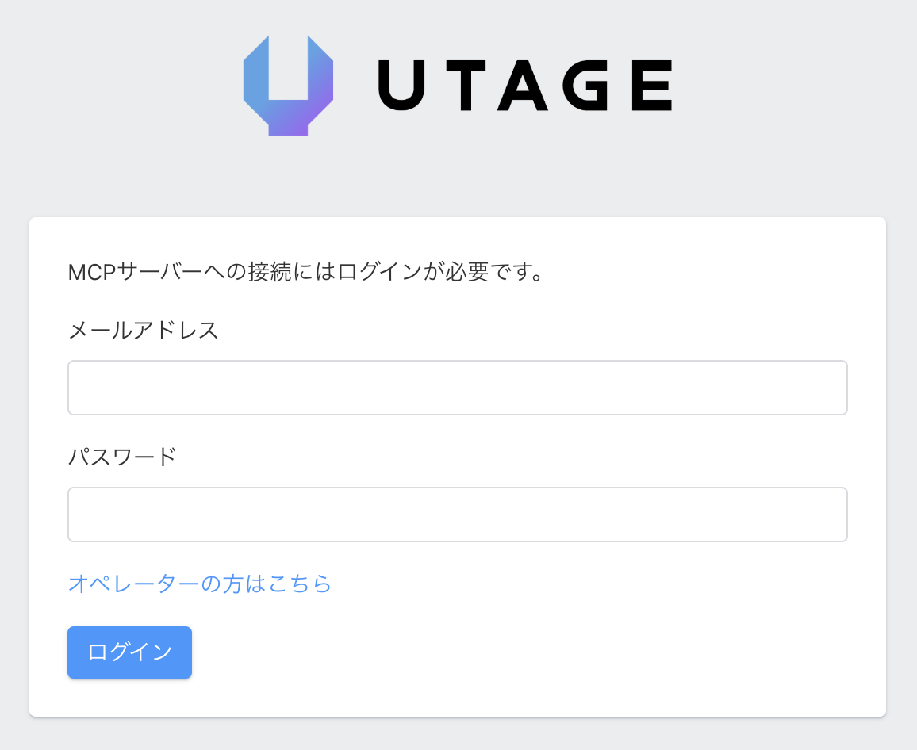Click the メールアドレス field label

click(144, 330)
